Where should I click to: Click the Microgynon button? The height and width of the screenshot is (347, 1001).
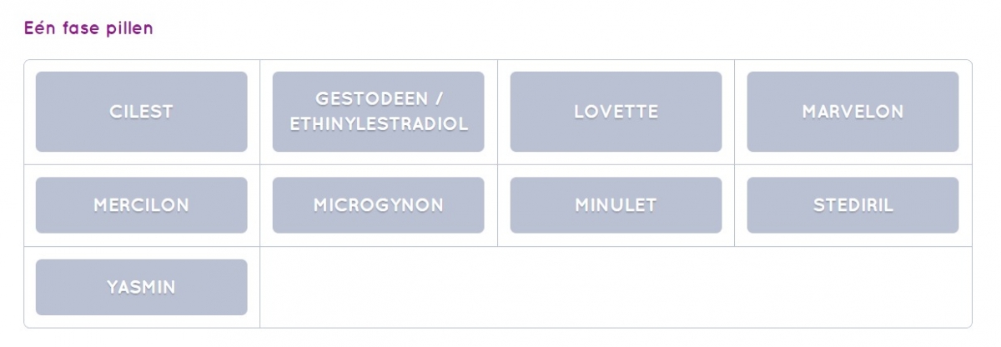pos(378,205)
